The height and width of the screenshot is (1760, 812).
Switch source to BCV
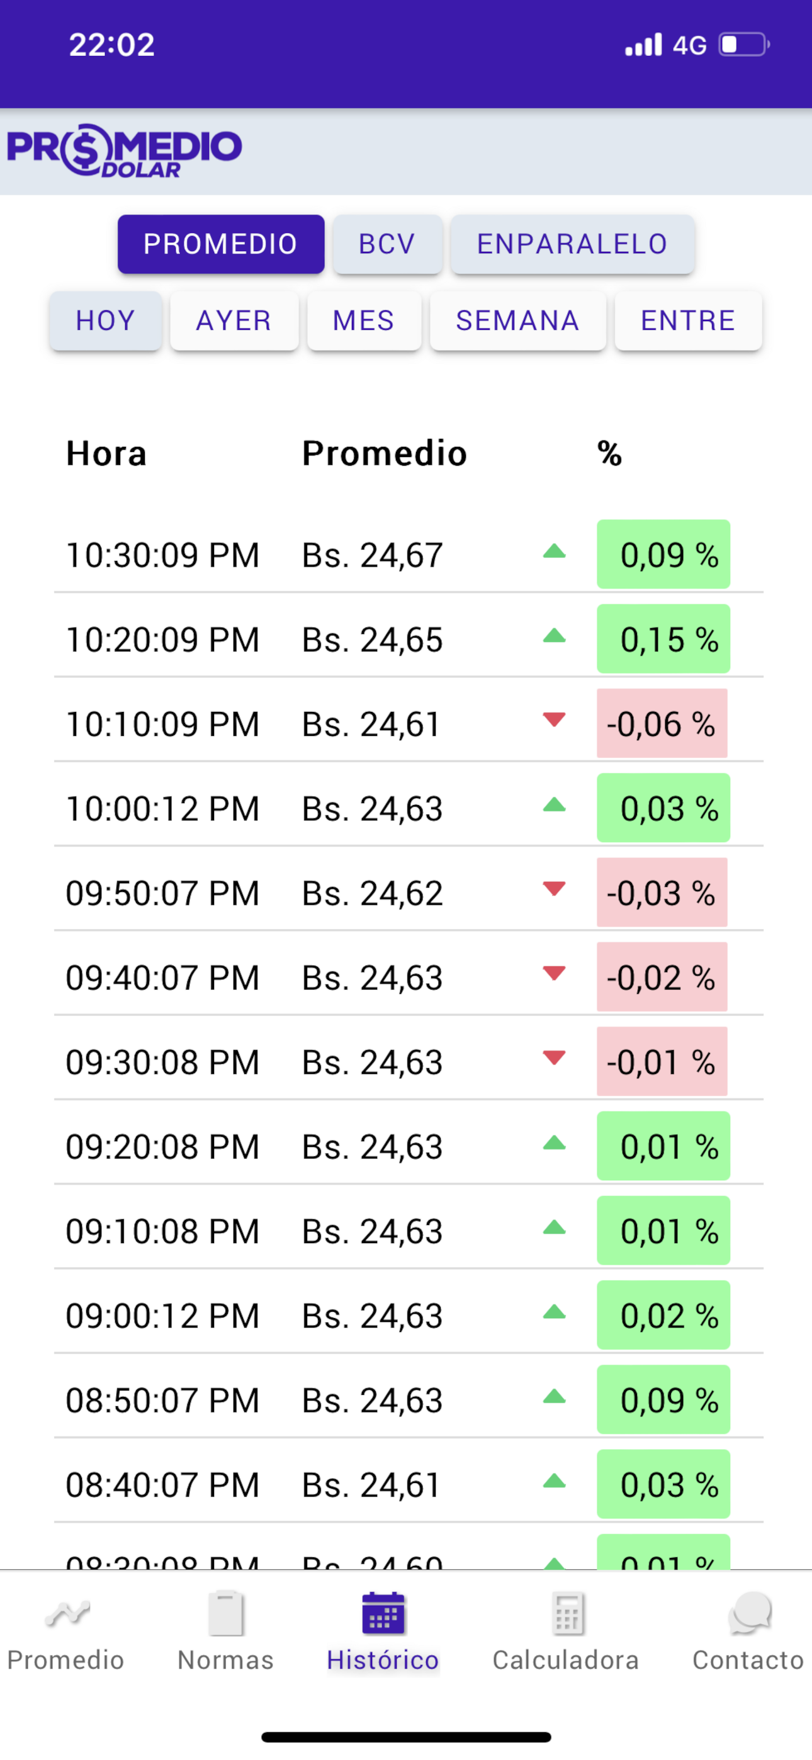[x=388, y=244]
